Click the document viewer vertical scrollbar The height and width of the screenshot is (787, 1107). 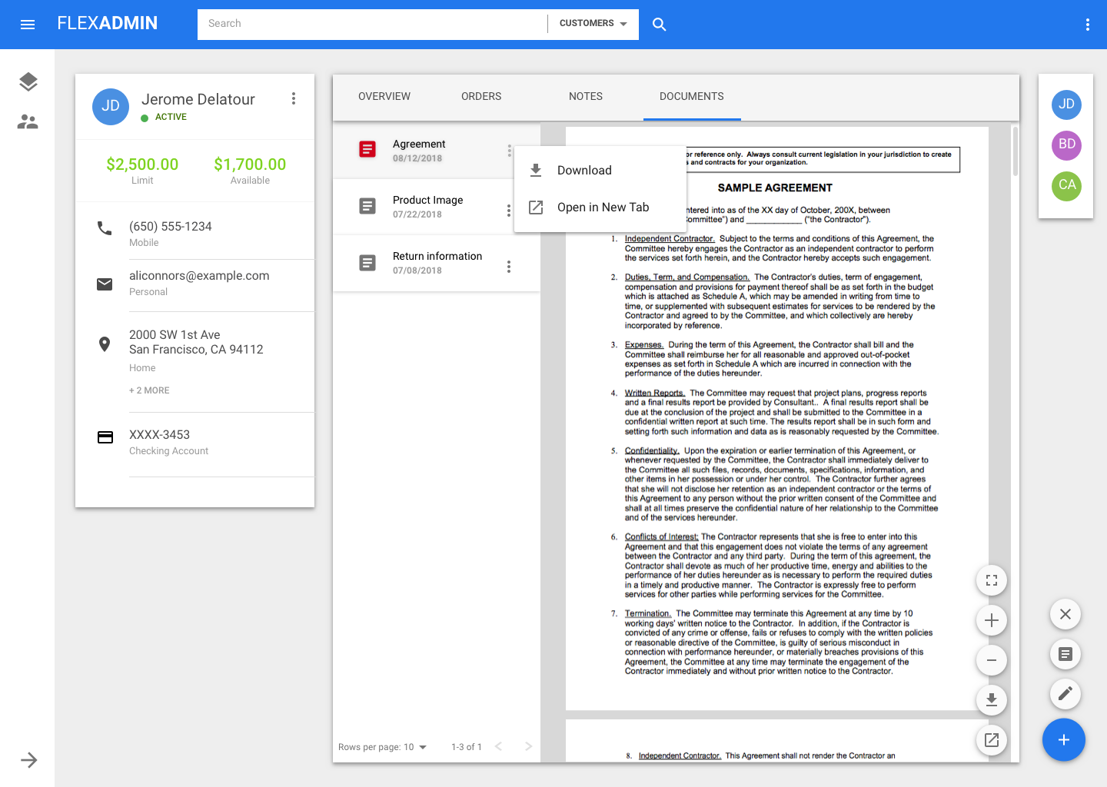(x=1016, y=152)
